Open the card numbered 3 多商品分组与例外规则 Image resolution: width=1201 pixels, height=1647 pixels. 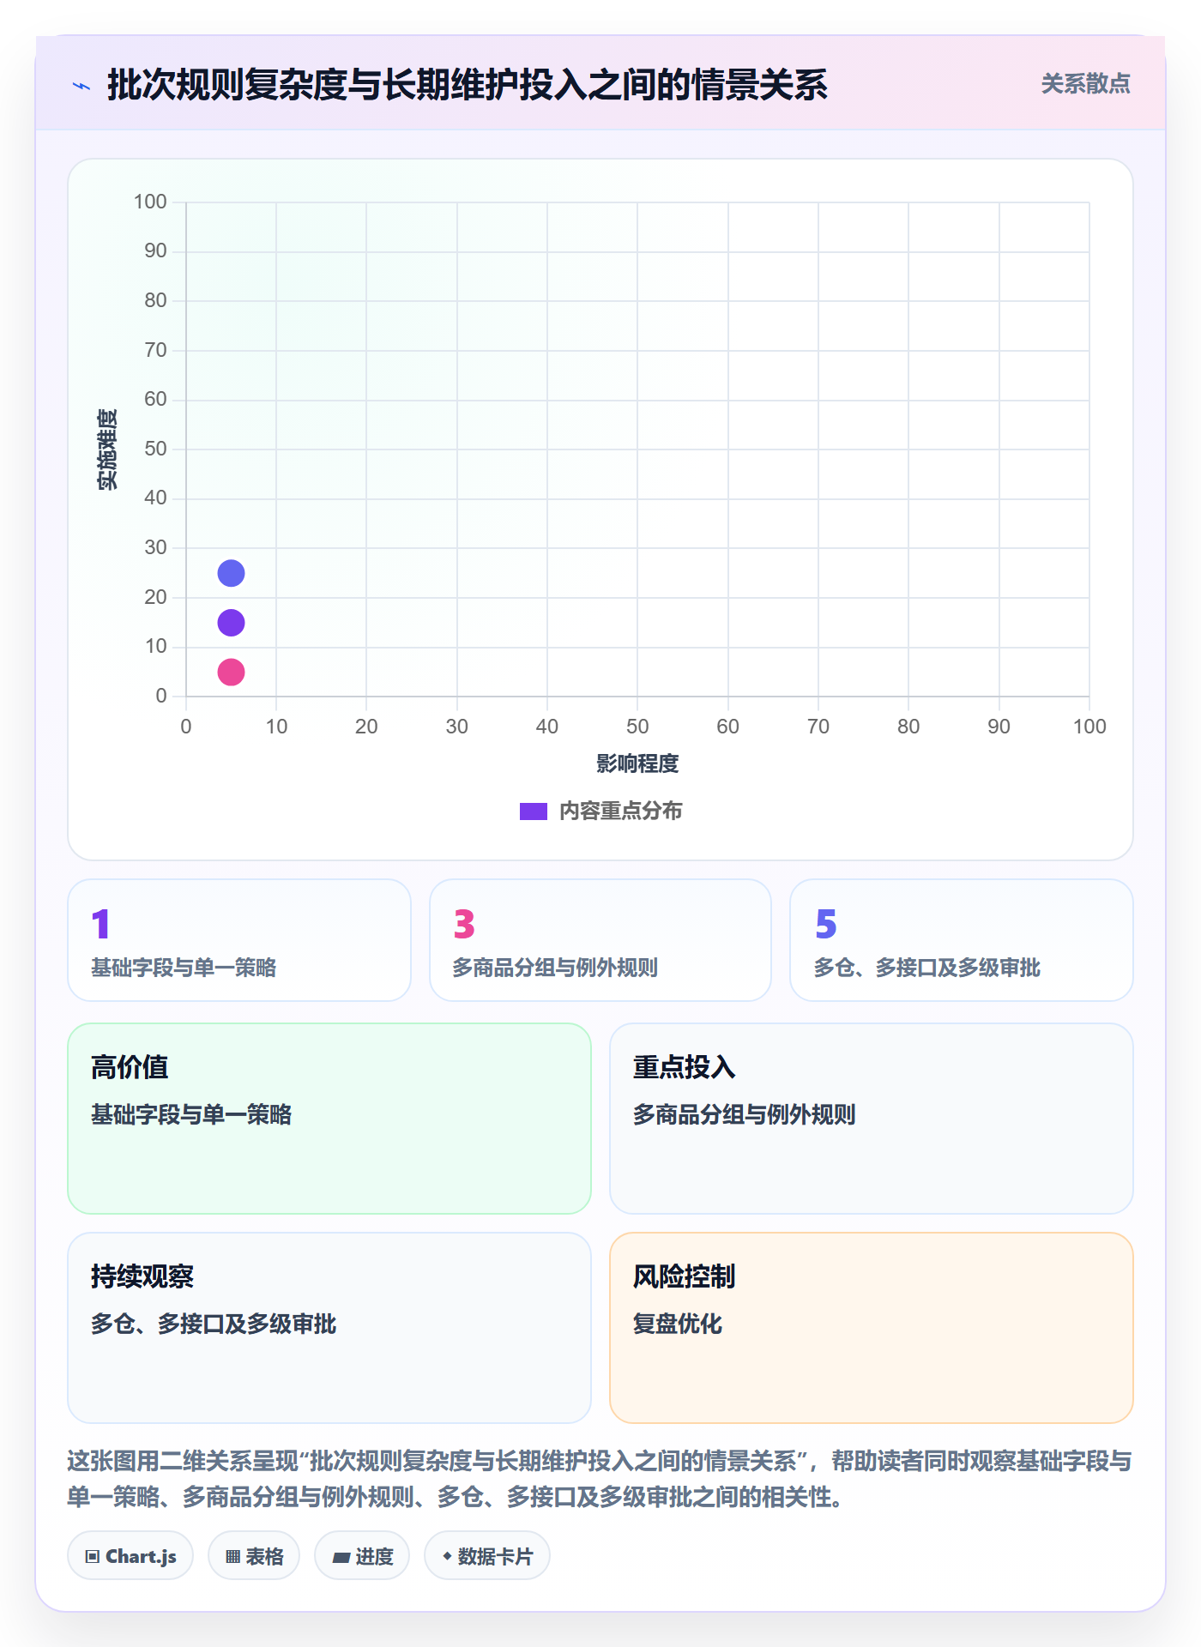[600, 940]
